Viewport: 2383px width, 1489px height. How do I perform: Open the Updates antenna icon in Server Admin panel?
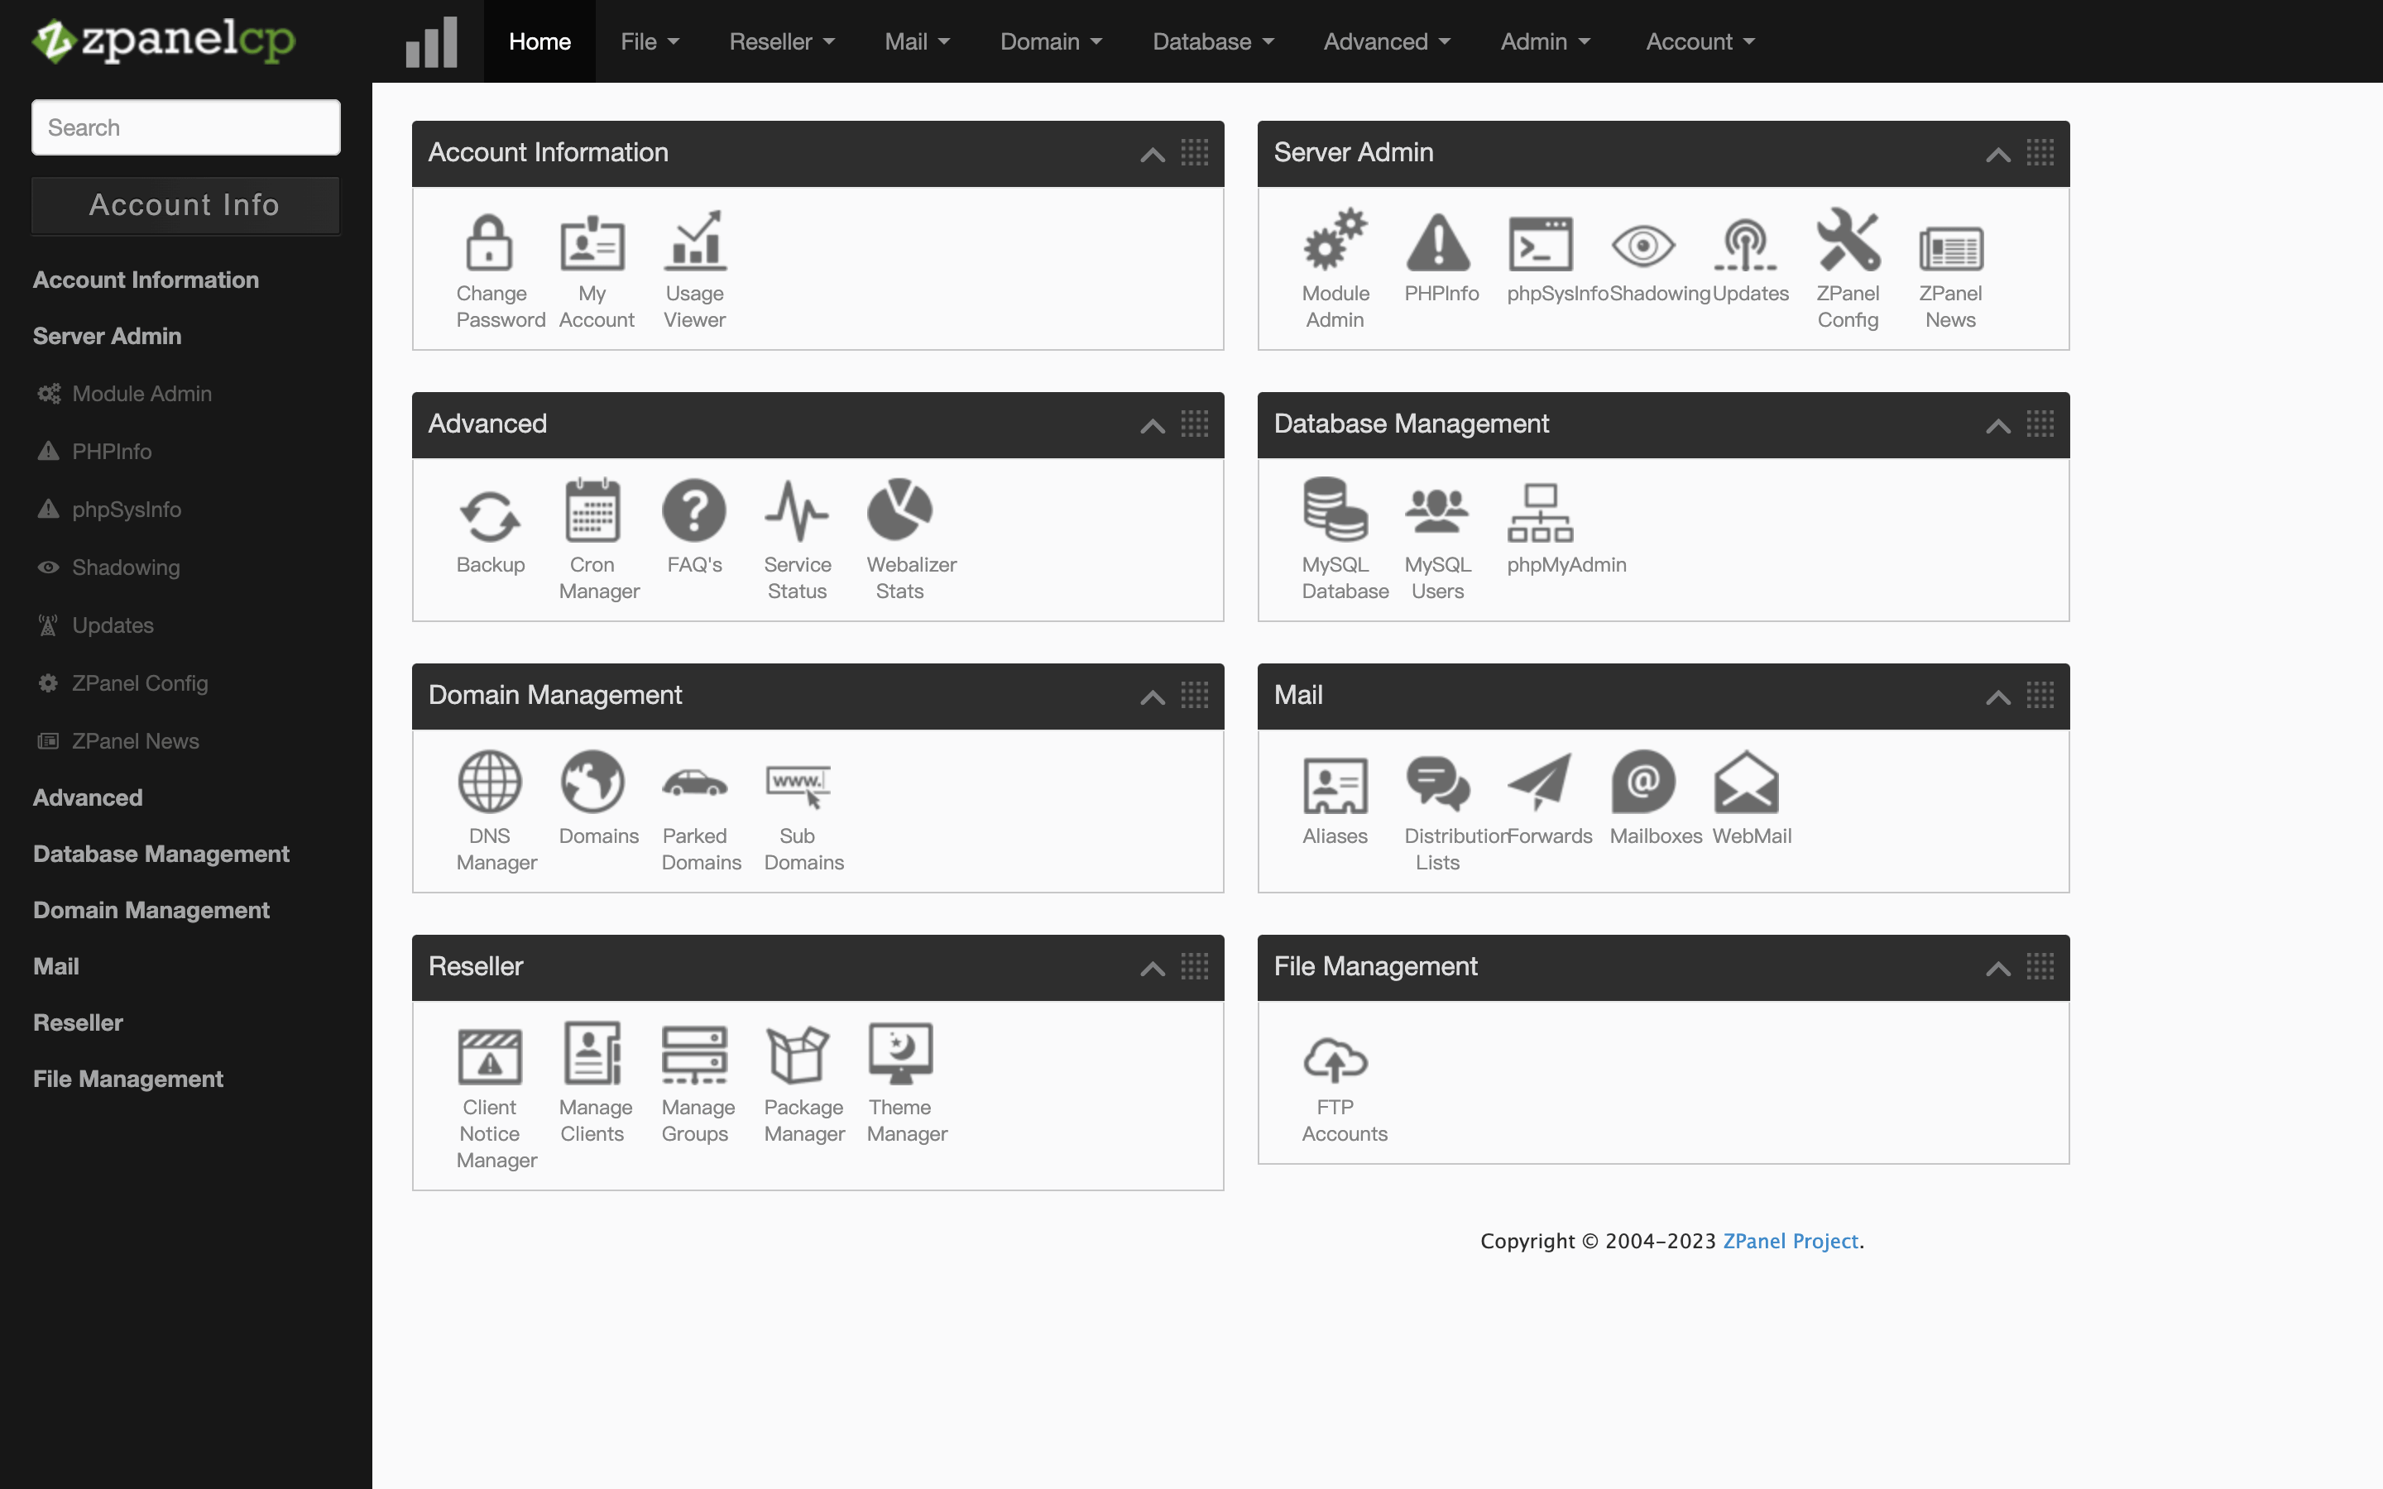coord(1745,244)
